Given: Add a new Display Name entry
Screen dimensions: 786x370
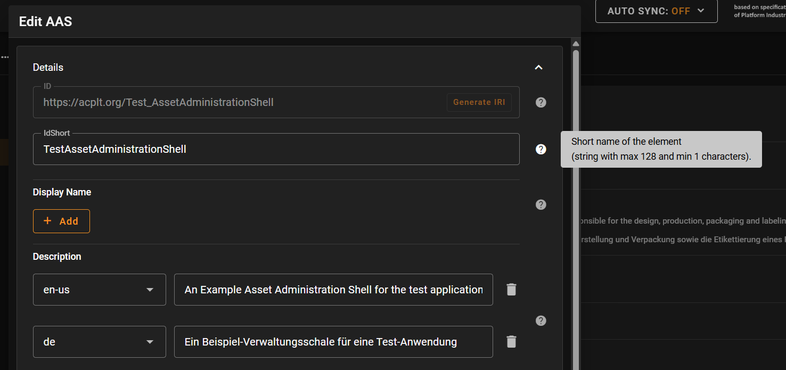Looking at the screenshot, I should click(61, 221).
